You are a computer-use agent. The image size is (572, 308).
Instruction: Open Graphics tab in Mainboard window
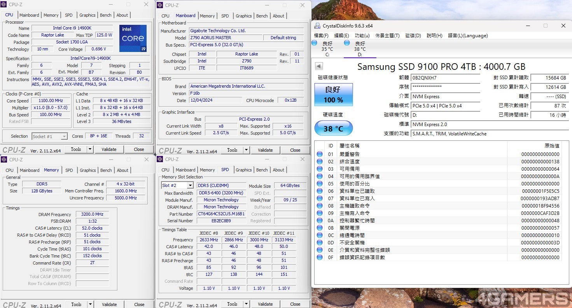[244, 16]
